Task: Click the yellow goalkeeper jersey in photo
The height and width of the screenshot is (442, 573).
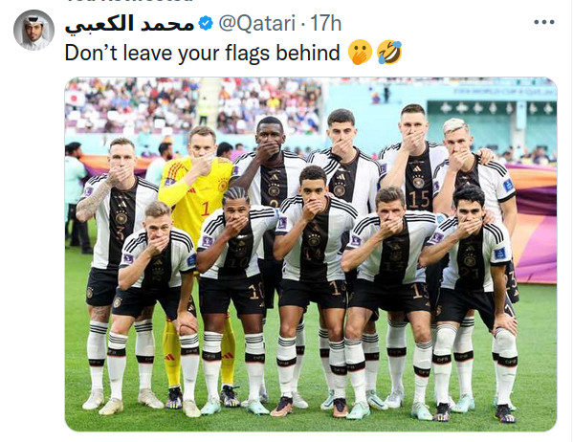Action: (x=196, y=194)
